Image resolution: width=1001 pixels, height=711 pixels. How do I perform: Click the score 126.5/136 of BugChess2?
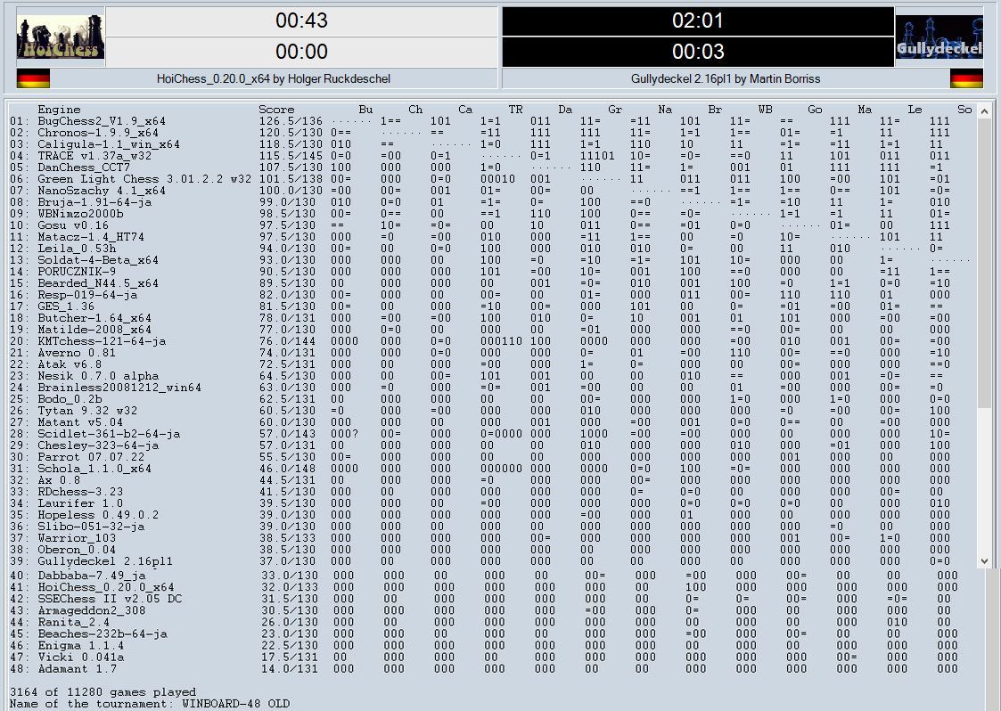tap(291, 121)
